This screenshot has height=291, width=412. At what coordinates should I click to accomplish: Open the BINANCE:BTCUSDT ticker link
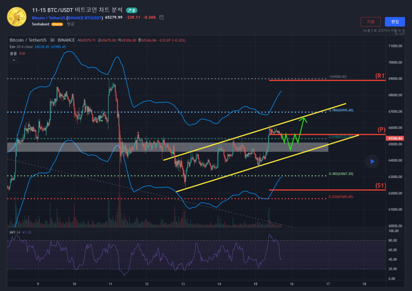point(85,17)
